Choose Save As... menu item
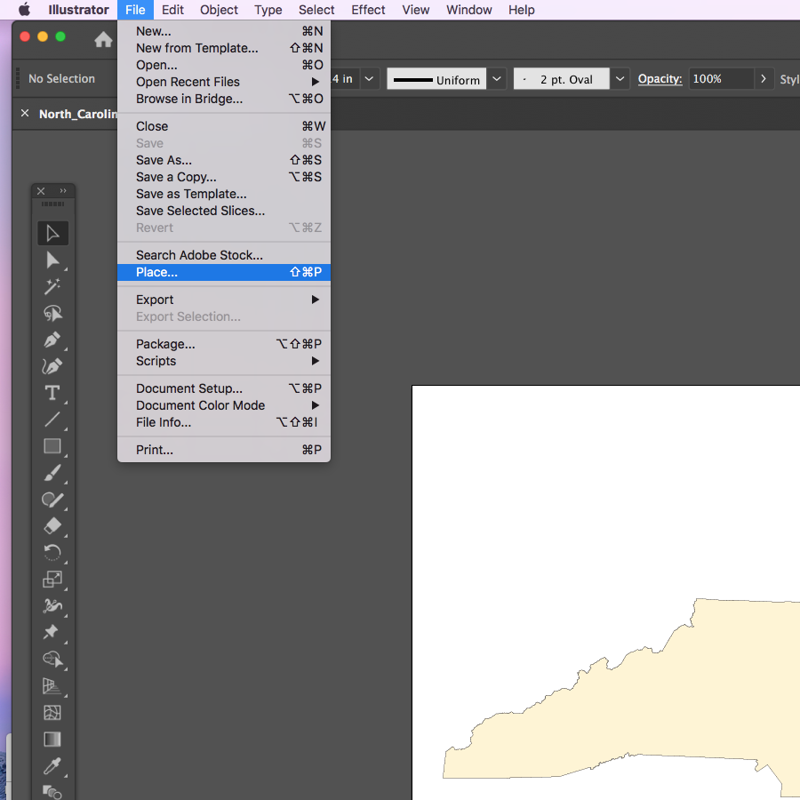The image size is (800, 800). pyautogui.click(x=223, y=160)
